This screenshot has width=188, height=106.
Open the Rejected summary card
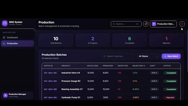166,40
